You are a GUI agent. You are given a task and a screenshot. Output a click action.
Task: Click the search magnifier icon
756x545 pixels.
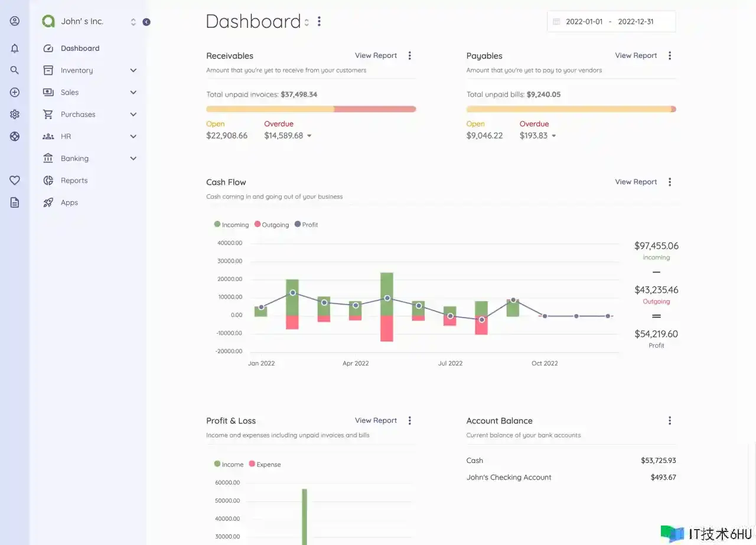[x=15, y=70]
